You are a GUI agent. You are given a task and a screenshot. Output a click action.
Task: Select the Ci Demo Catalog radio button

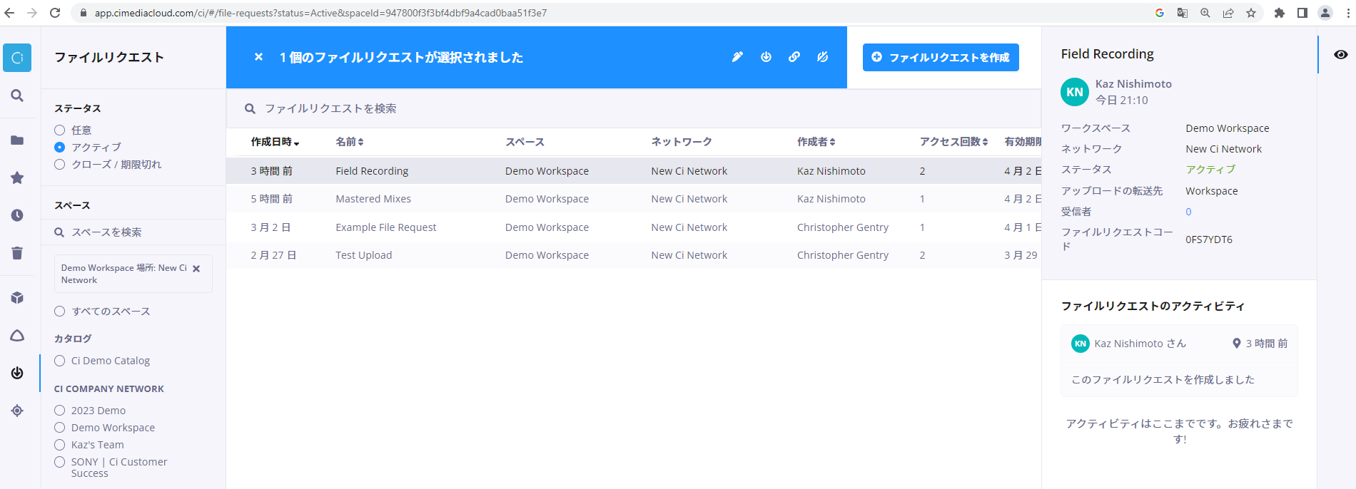60,361
